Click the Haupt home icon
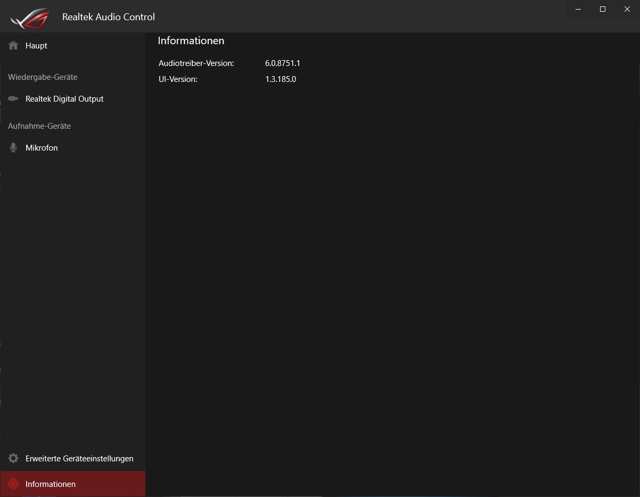Screen dimensions: 640x497 pos(13,46)
